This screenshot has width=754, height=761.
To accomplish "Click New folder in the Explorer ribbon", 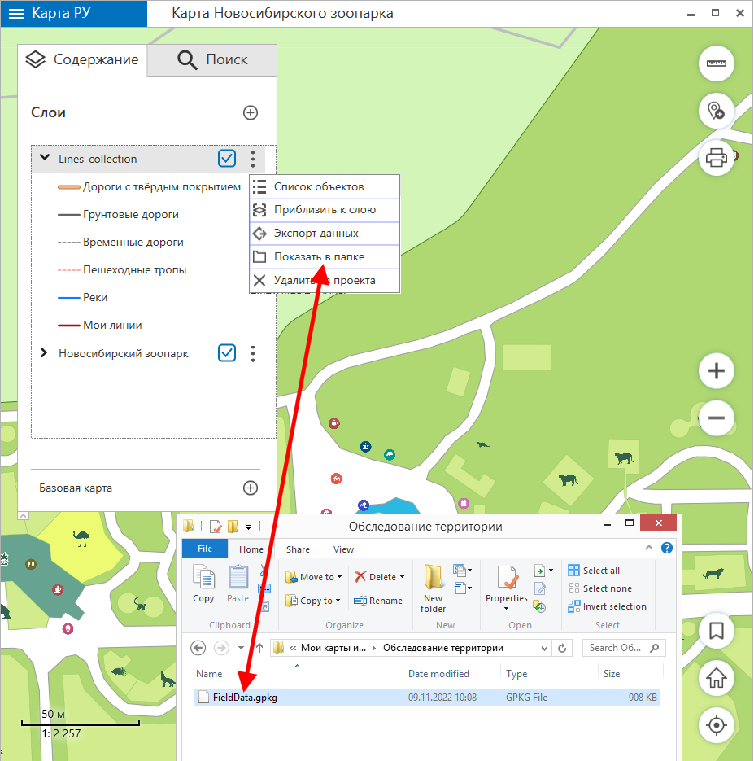I will [433, 588].
